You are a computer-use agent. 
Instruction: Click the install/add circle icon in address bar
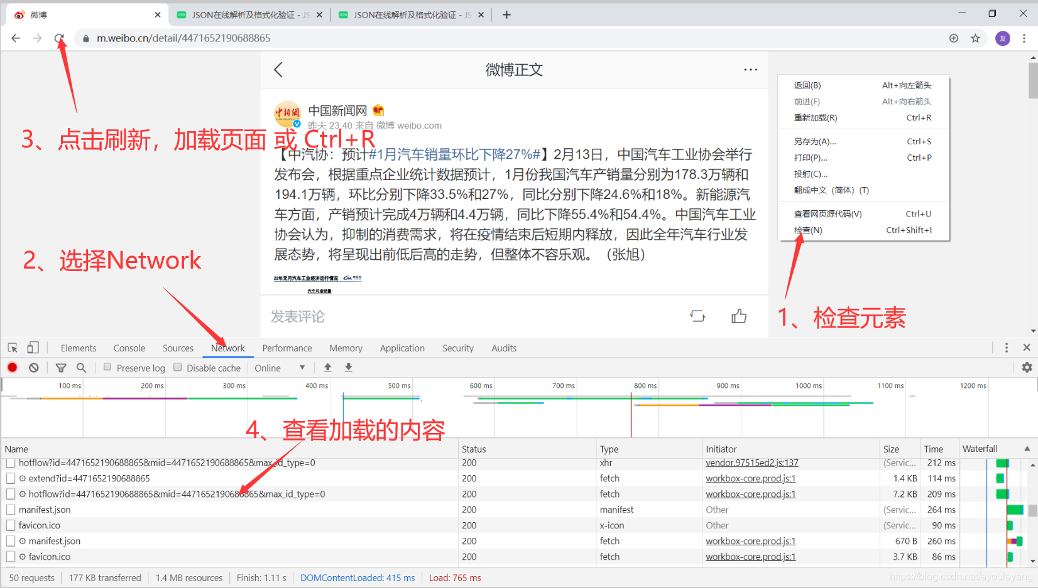(954, 38)
